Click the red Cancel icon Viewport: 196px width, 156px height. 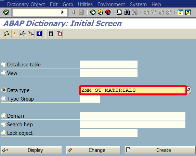(108, 12)
